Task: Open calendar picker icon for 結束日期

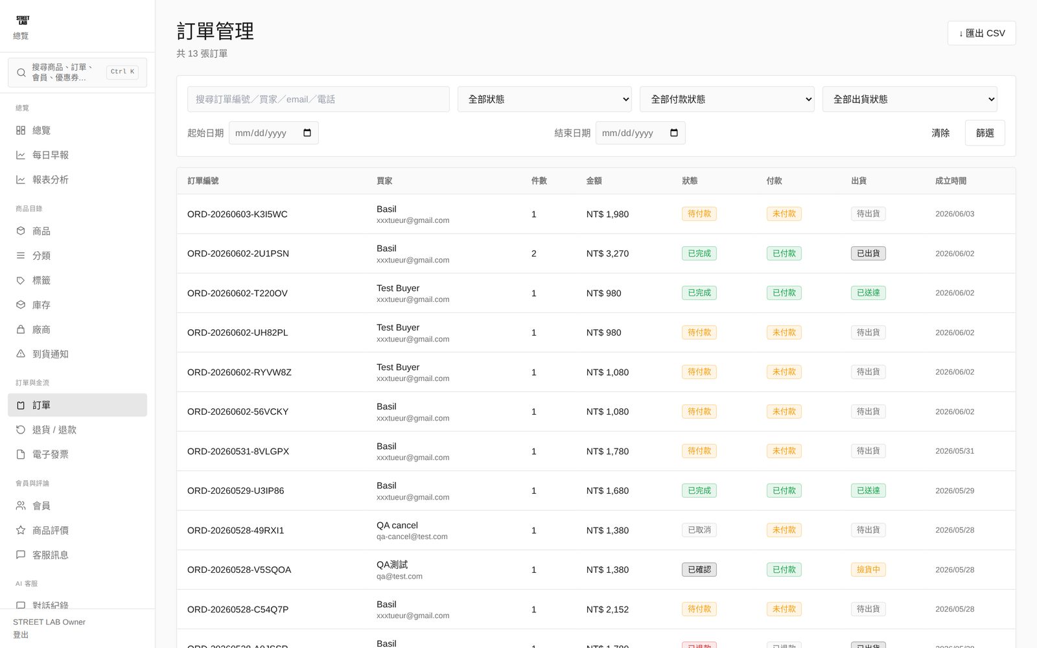Action: click(x=674, y=133)
